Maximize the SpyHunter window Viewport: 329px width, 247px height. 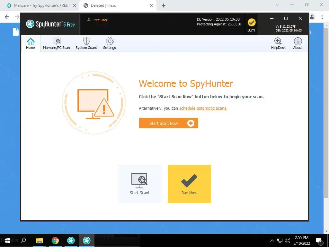pos(286,18)
